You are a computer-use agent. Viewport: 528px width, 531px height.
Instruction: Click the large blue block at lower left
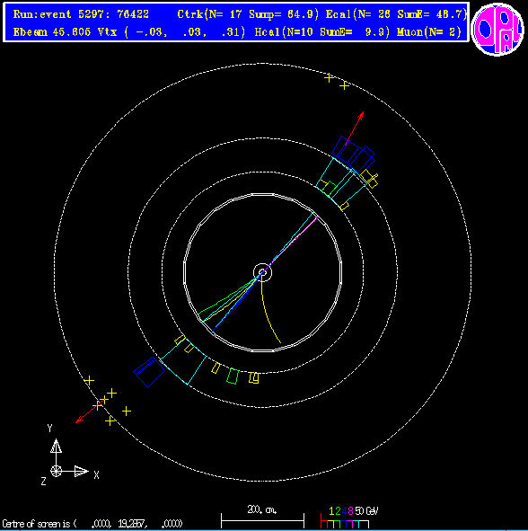pyautogui.click(x=149, y=372)
